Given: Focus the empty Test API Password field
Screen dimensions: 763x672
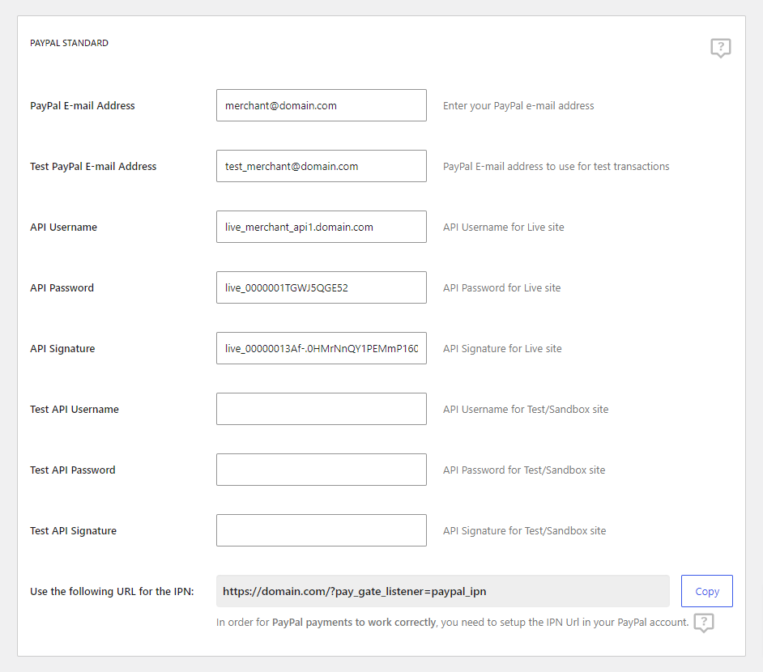Looking at the screenshot, I should (322, 470).
